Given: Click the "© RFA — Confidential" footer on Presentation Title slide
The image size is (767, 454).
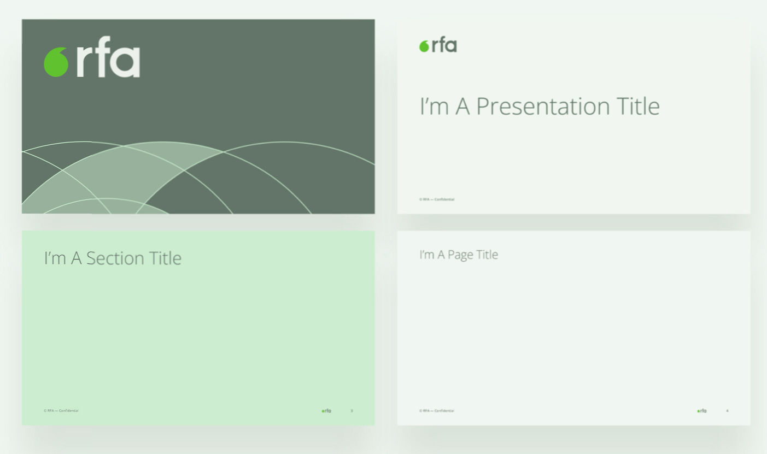Looking at the screenshot, I should [x=437, y=199].
